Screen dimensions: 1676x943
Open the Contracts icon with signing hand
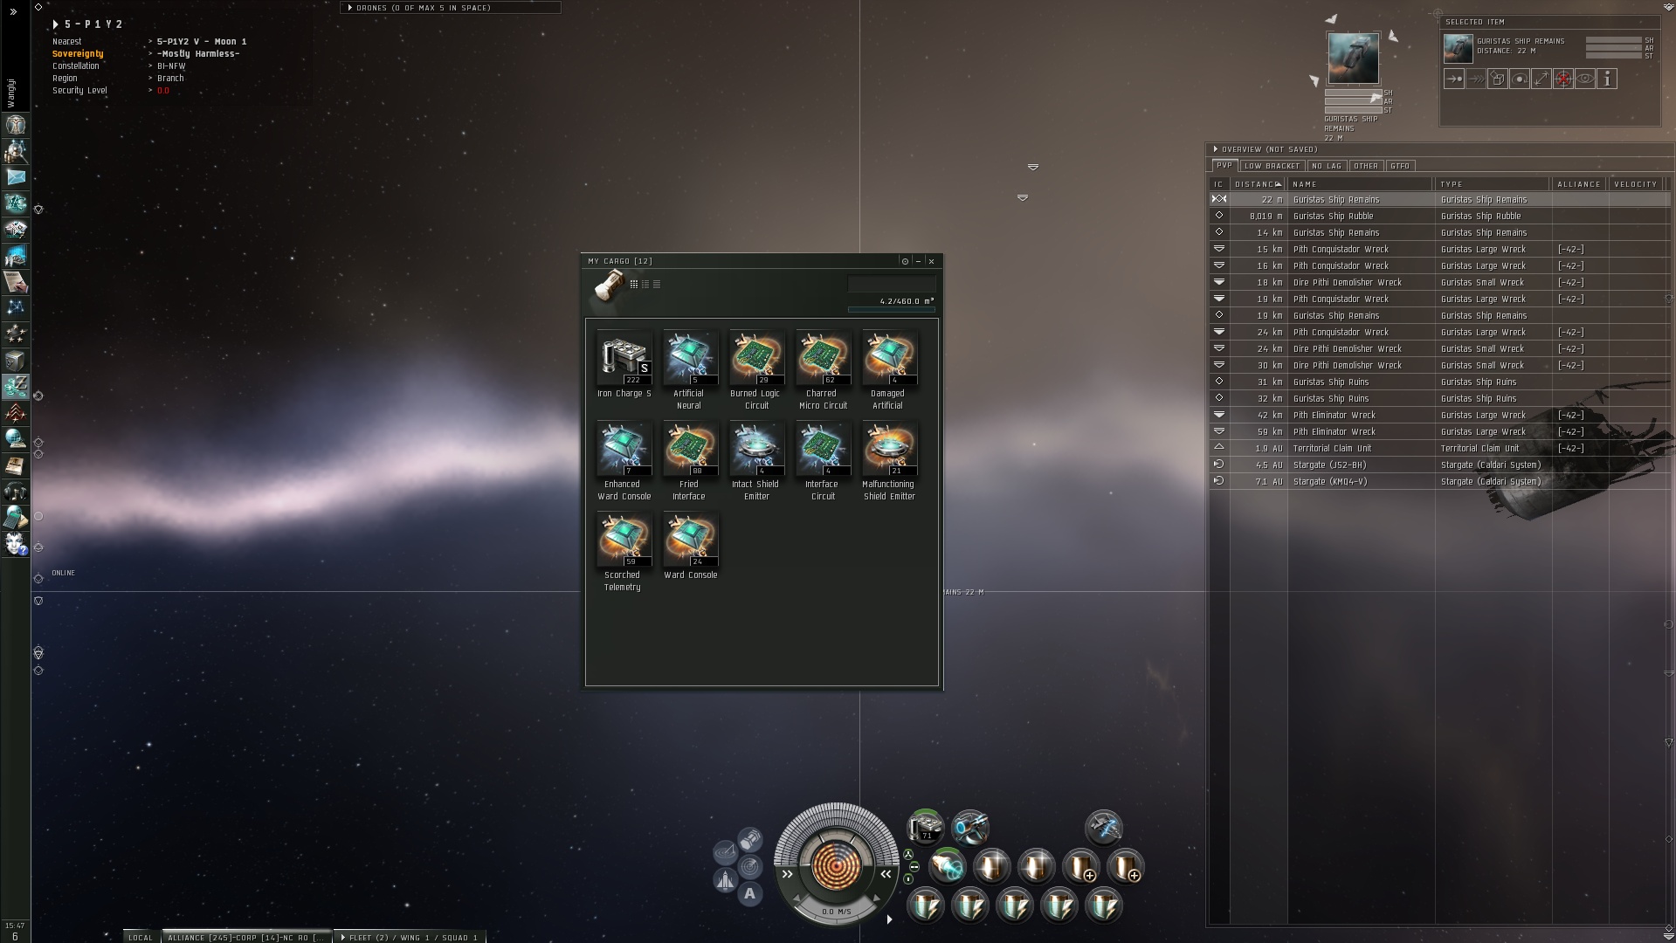coord(16,282)
